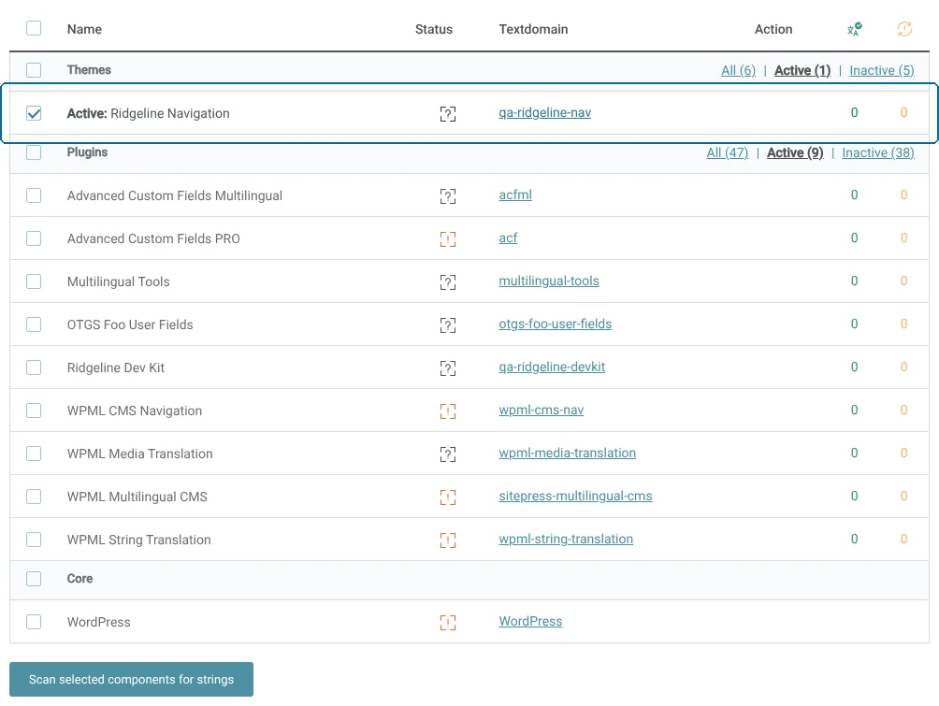
Task: Open the wpml-string-translation textdomain link
Action: point(566,539)
